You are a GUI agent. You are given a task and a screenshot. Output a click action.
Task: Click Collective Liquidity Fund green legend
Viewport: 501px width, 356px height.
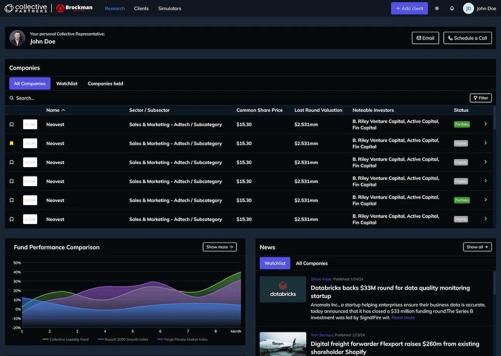66,339
